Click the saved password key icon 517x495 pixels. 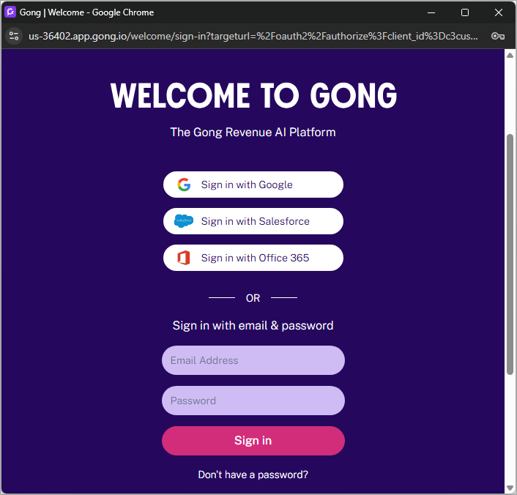tap(497, 36)
